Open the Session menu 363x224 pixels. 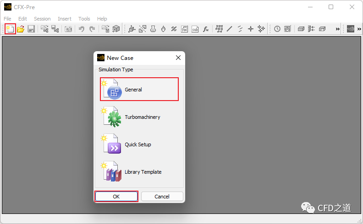click(x=42, y=19)
